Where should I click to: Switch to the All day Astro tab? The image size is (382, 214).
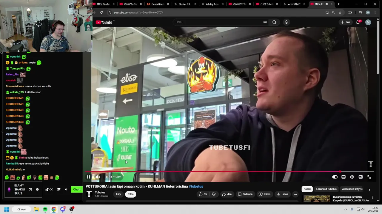(x=212, y=4)
